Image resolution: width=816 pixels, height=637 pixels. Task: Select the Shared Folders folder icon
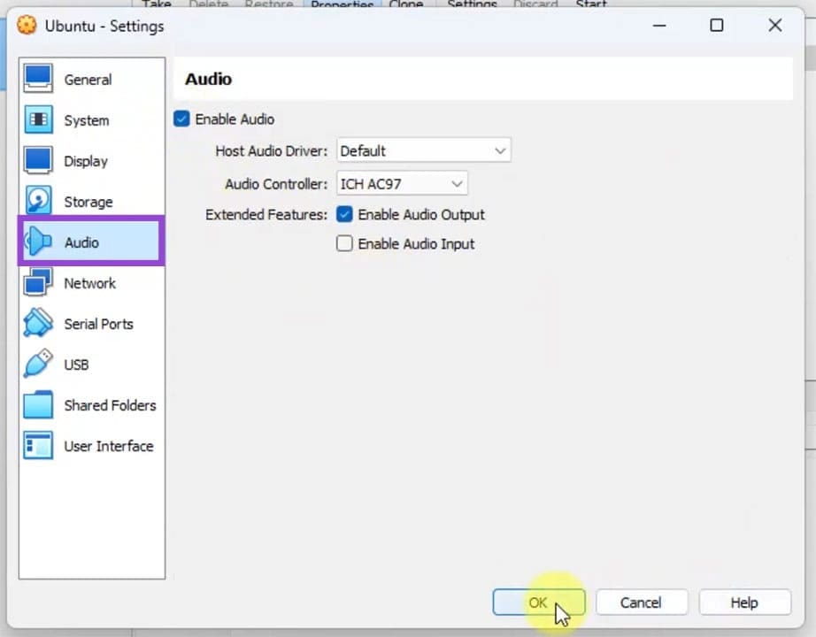tap(38, 404)
